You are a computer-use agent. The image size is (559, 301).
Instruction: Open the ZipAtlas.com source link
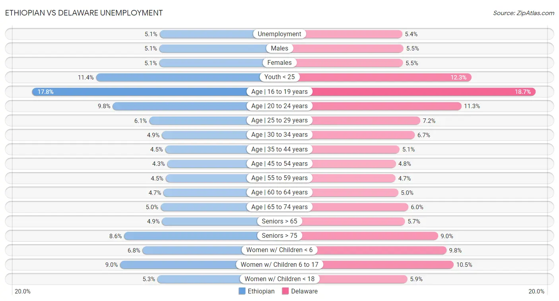click(x=523, y=13)
